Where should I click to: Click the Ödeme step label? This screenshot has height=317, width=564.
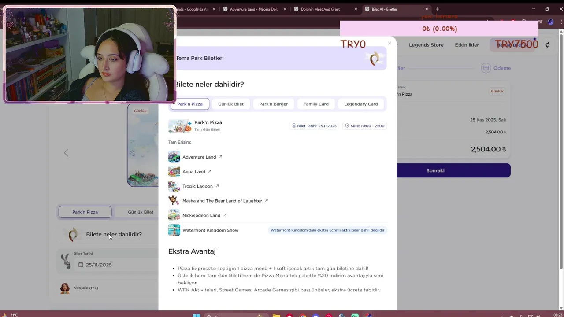502,68
